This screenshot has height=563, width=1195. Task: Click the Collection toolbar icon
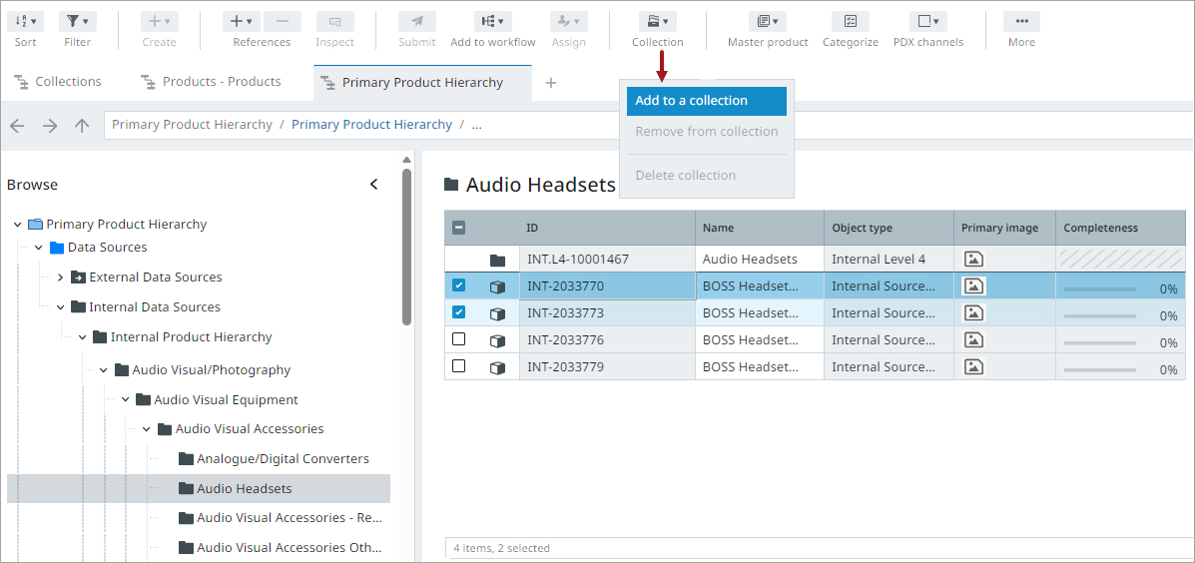(657, 22)
